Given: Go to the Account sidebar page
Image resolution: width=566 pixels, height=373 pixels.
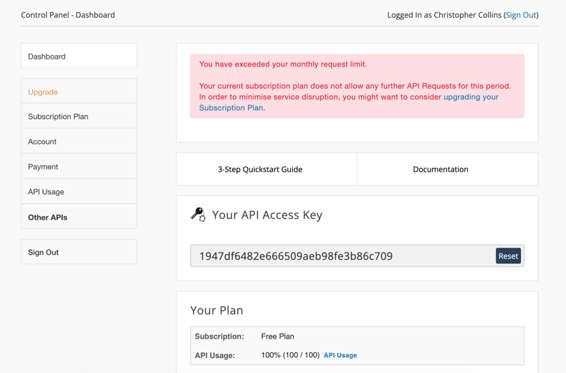Looking at the screenshot, I should coord(79,142).
